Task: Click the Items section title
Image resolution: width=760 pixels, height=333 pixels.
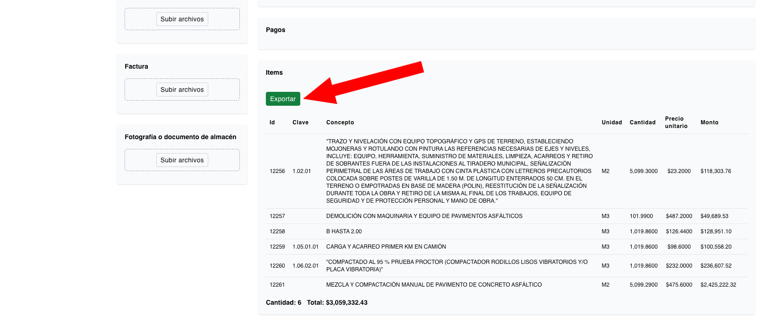Action: [274, 72]
